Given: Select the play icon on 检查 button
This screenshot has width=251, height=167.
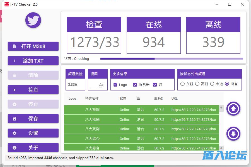Looking at the screenshot, I should (15, 90).
